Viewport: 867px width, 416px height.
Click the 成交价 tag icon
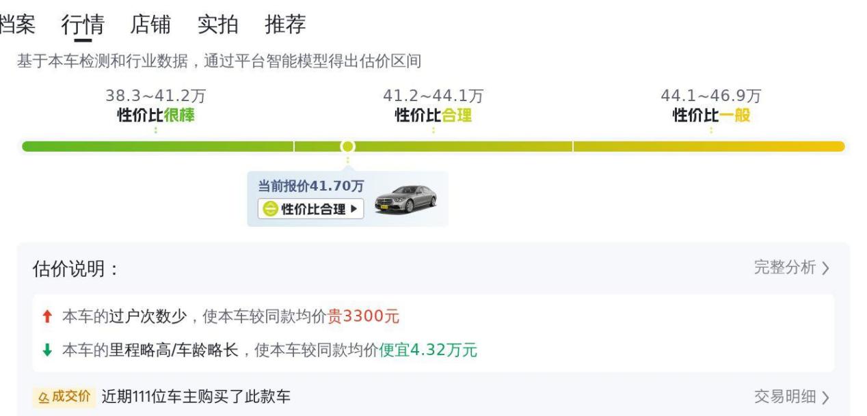62,397
